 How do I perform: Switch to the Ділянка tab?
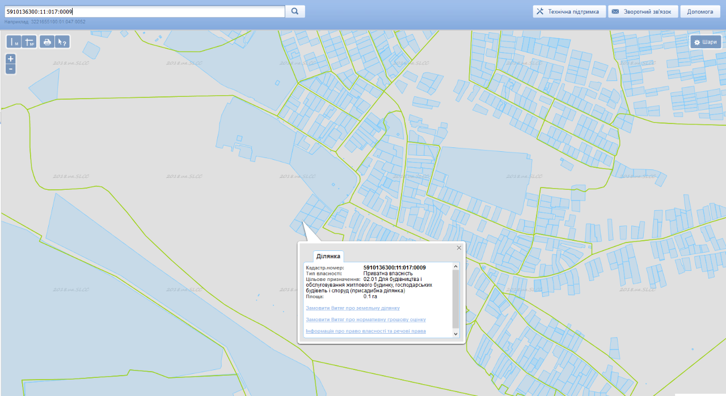[328, 256]
